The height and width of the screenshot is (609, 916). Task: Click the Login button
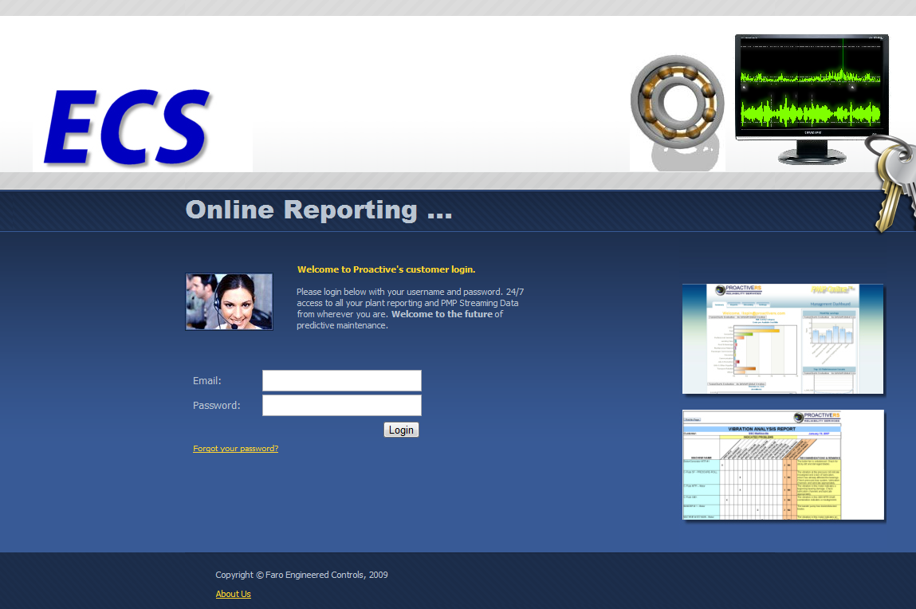coord(401,430)
